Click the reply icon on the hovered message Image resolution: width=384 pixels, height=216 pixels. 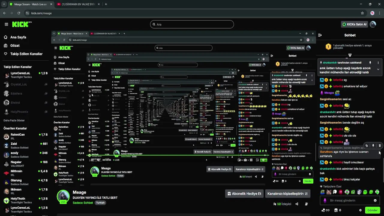(366, 146)
